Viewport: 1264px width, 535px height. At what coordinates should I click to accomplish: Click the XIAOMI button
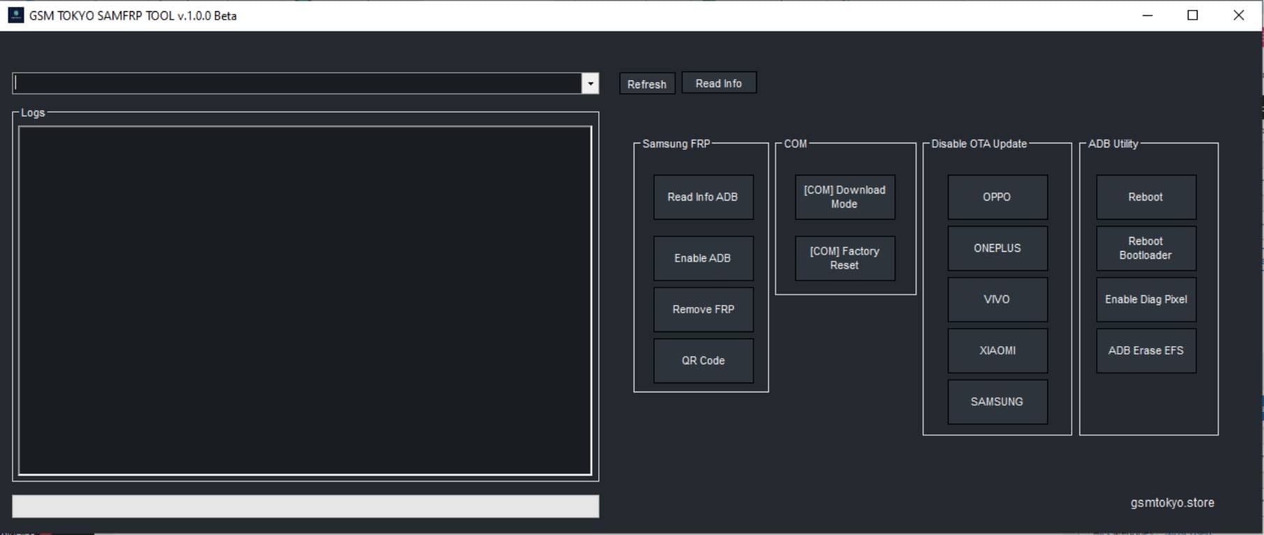click(997, 350)
